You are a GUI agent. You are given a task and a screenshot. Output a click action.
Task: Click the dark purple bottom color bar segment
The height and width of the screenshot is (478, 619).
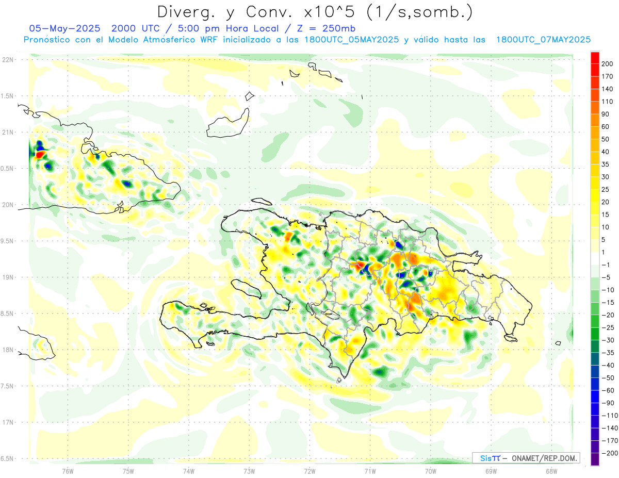click(595, 459)
